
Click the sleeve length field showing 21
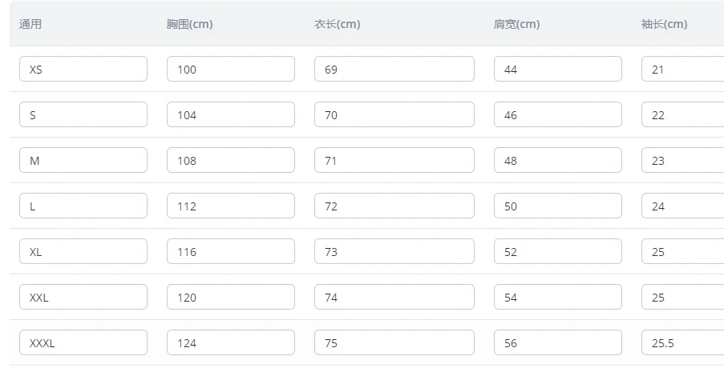coord(682,69)
